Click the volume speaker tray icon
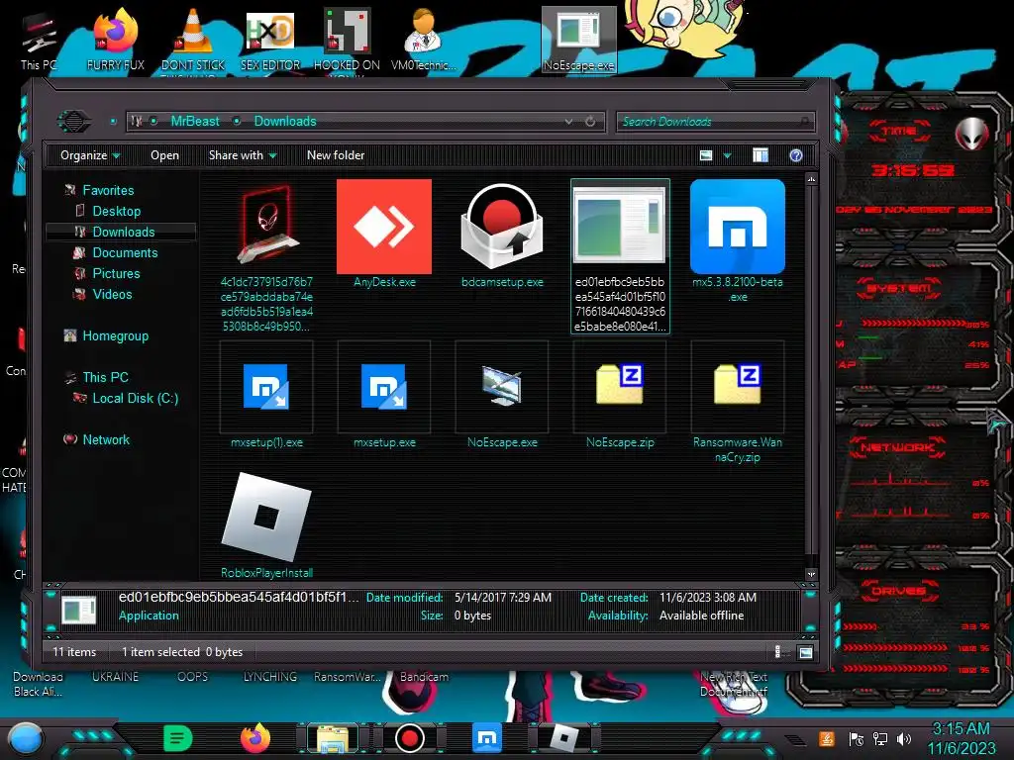 [904, 738]
